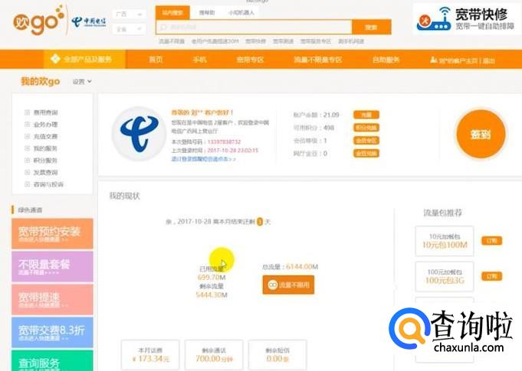Expand the 发票查询 sidebar item
Image resolution: width=522 pixels, height=371 pixels.
(41, 172)
